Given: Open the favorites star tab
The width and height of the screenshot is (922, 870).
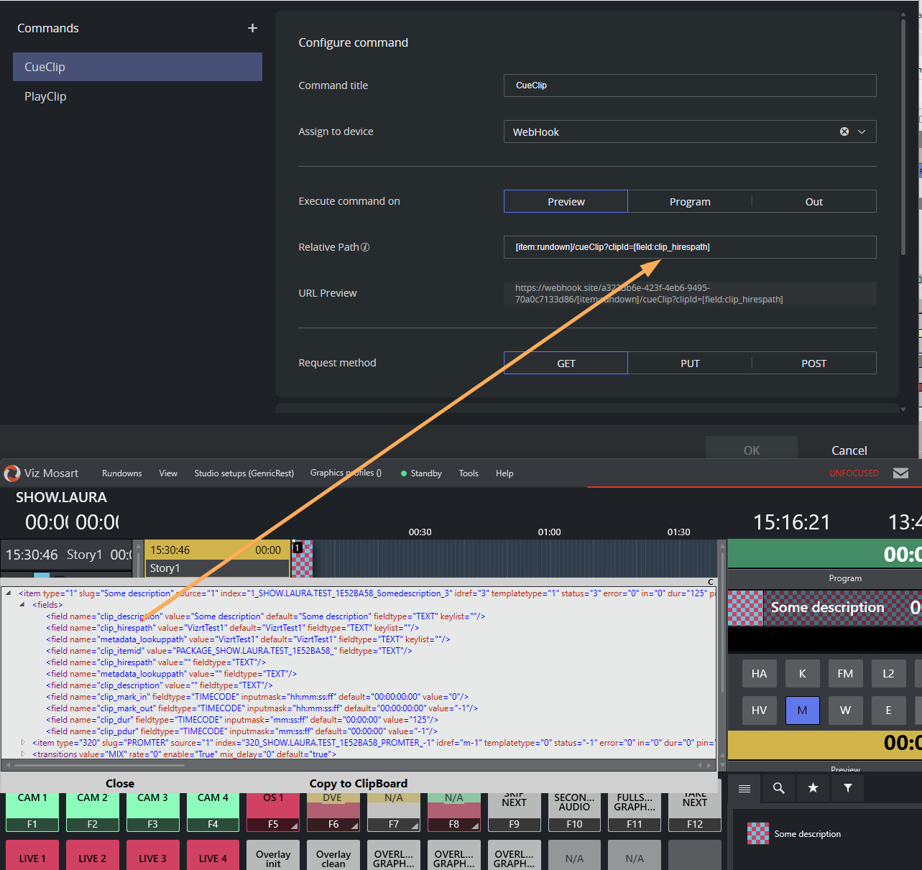Looking at the screenshot, I should click(813, 788).
